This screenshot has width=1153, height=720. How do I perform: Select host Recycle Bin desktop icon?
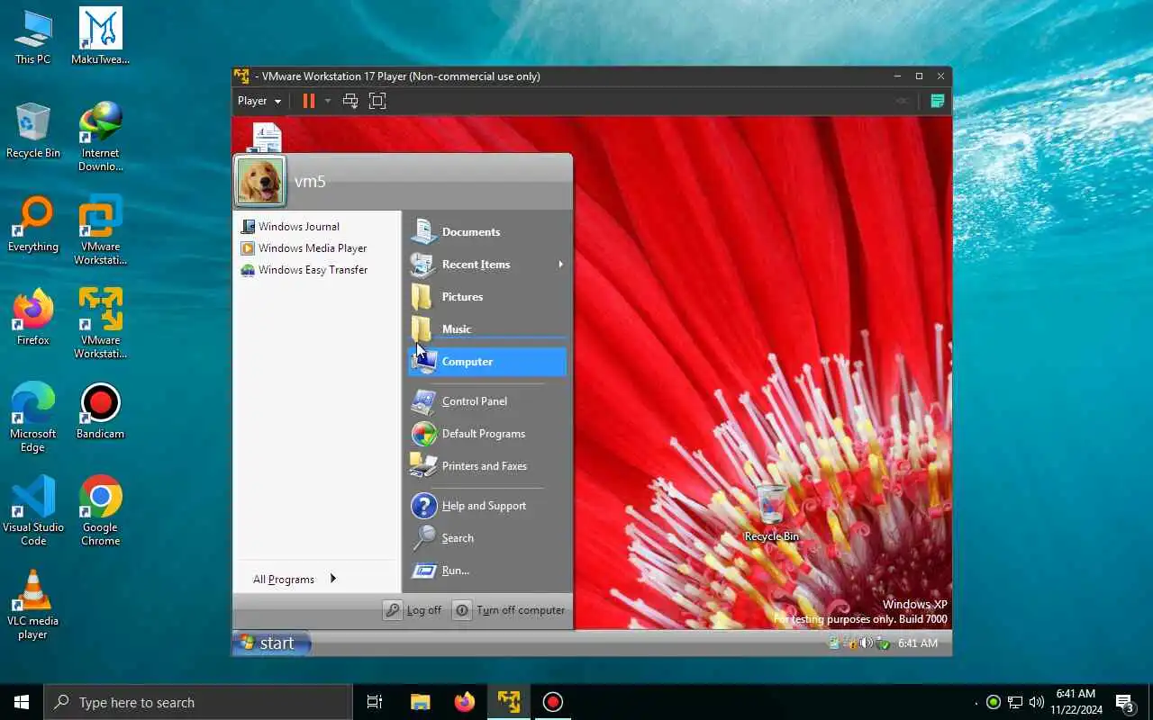[x=33, y=131]
